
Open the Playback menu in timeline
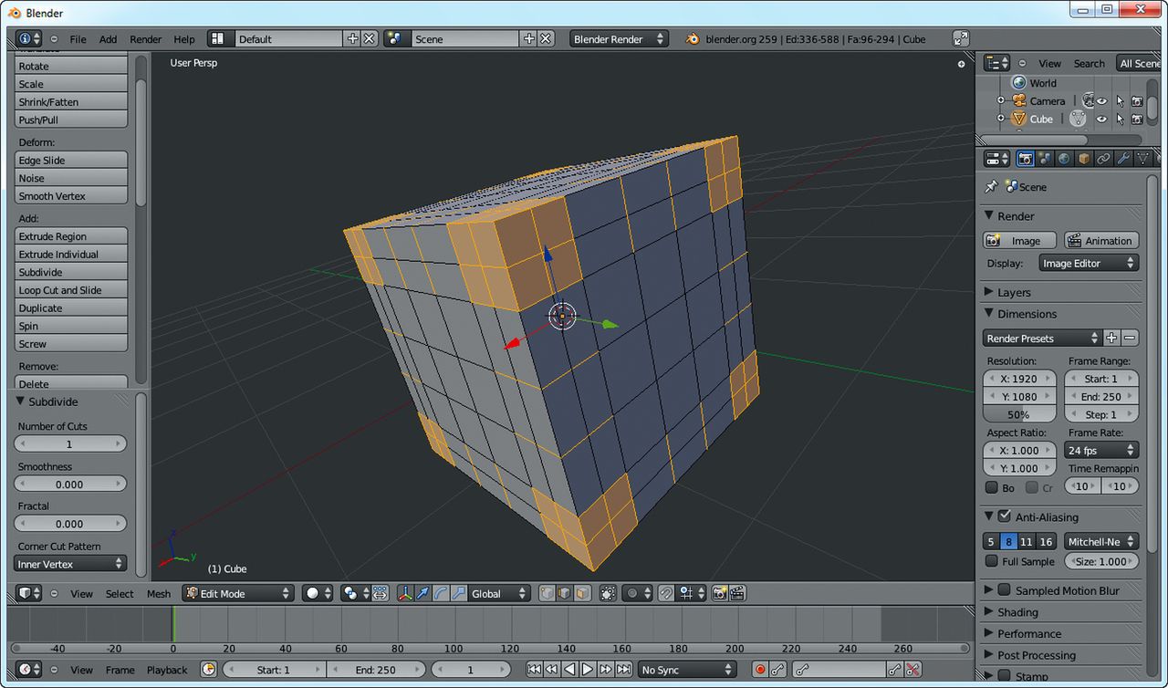(167, 670)
